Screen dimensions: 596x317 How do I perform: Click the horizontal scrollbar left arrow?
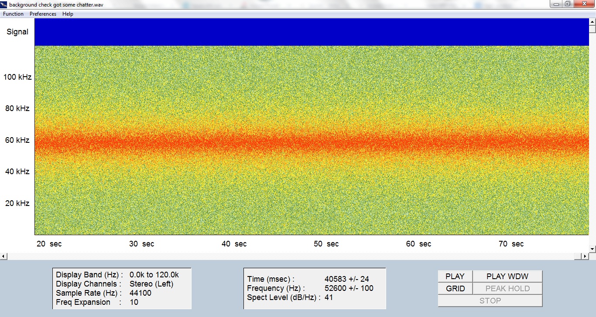(3, 256)
